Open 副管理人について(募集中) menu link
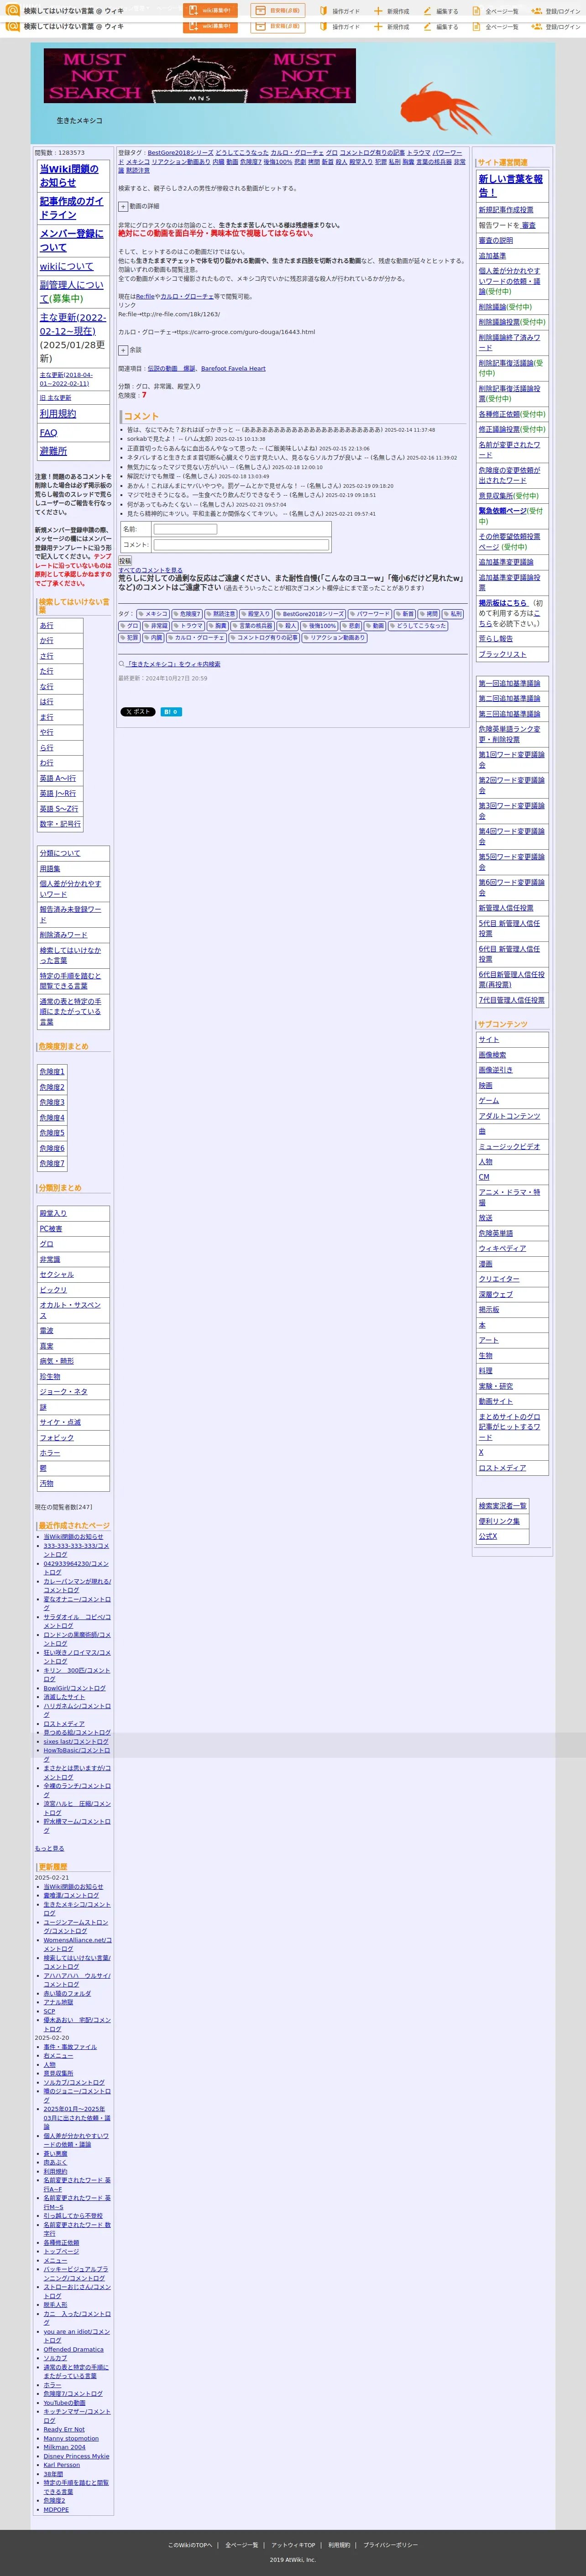 pos(71,292)
